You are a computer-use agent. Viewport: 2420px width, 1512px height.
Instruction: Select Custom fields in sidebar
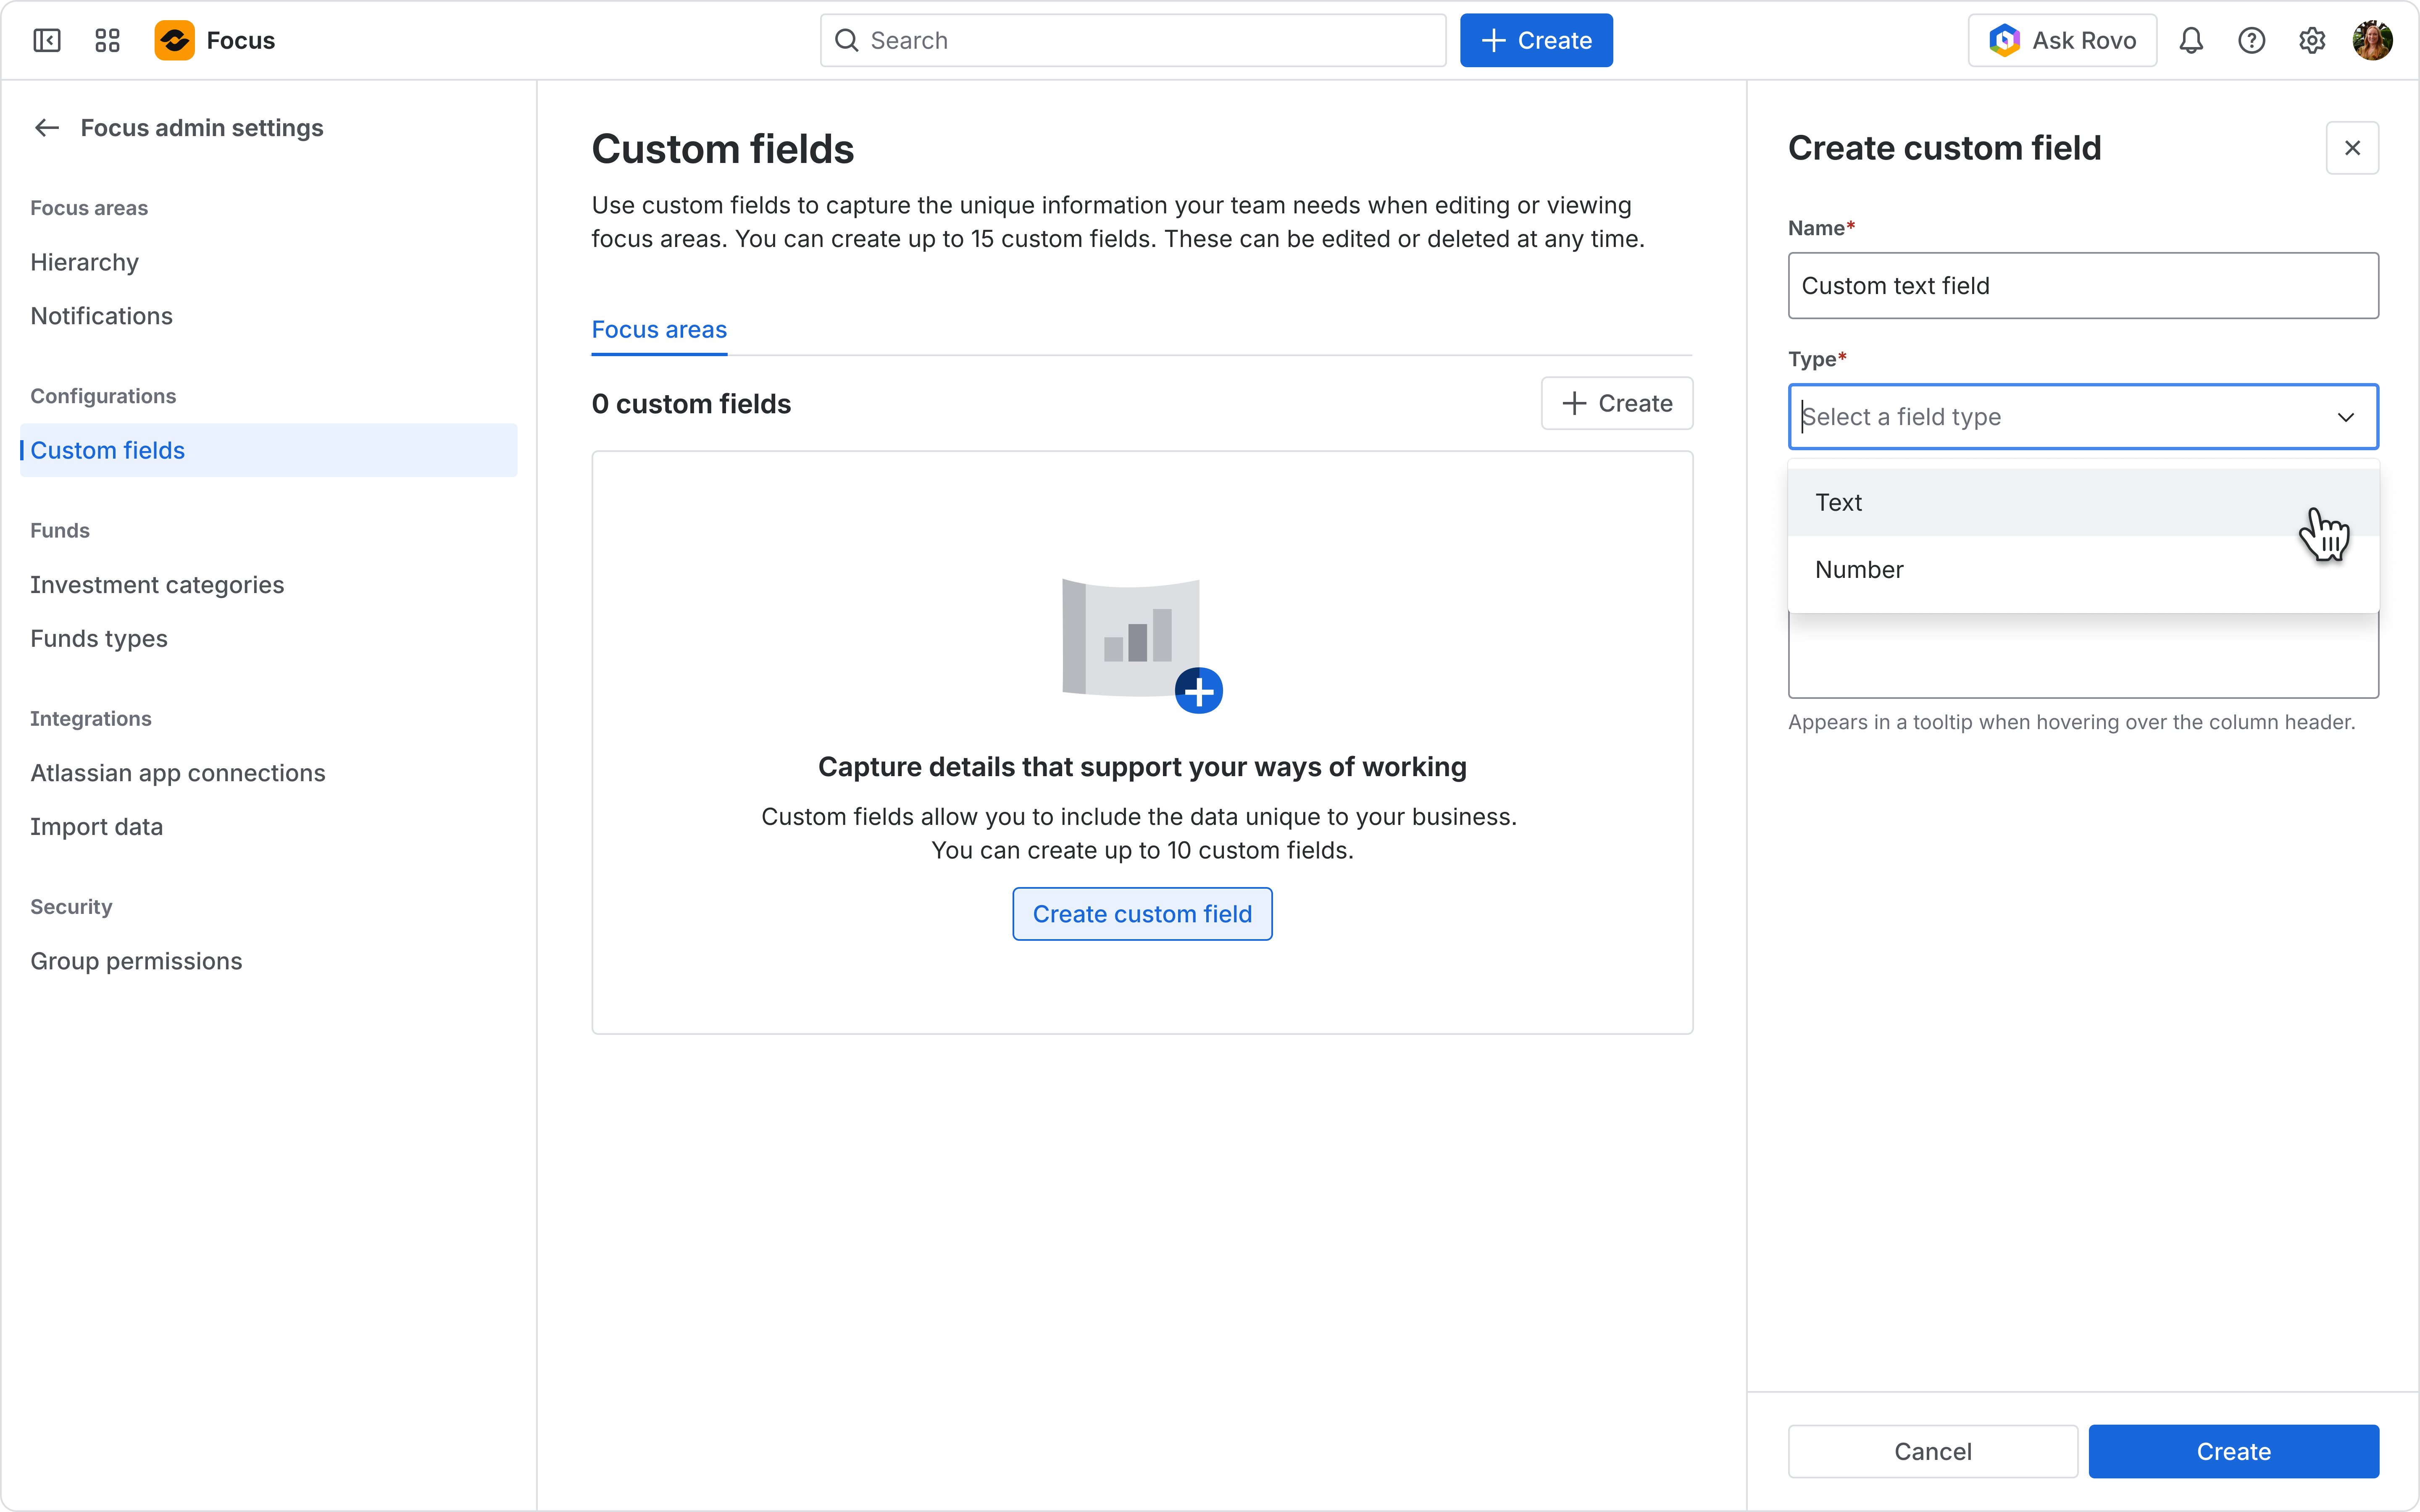[268, 450]
